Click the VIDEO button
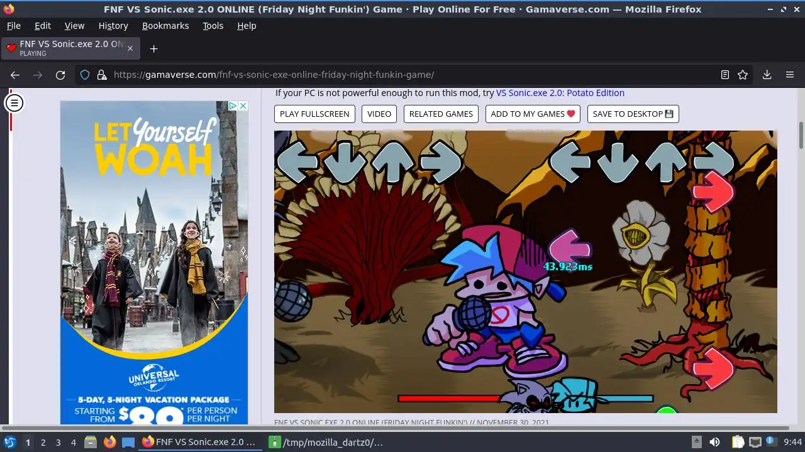Screen dimensions: 805x452 click(x=379, y=114)
